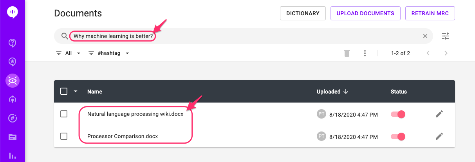Open the star badge sidebar icon

(x=13, y=61)
